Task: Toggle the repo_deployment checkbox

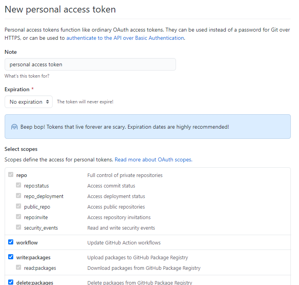Action: pos(19,196)
